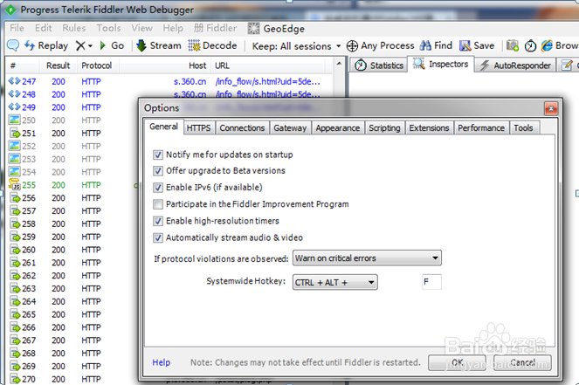
Task: Click the Fiddler menu item
Action: (x=216, y=28)
